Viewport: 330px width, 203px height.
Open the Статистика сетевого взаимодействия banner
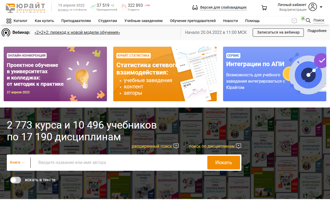(x=165, y=74)
